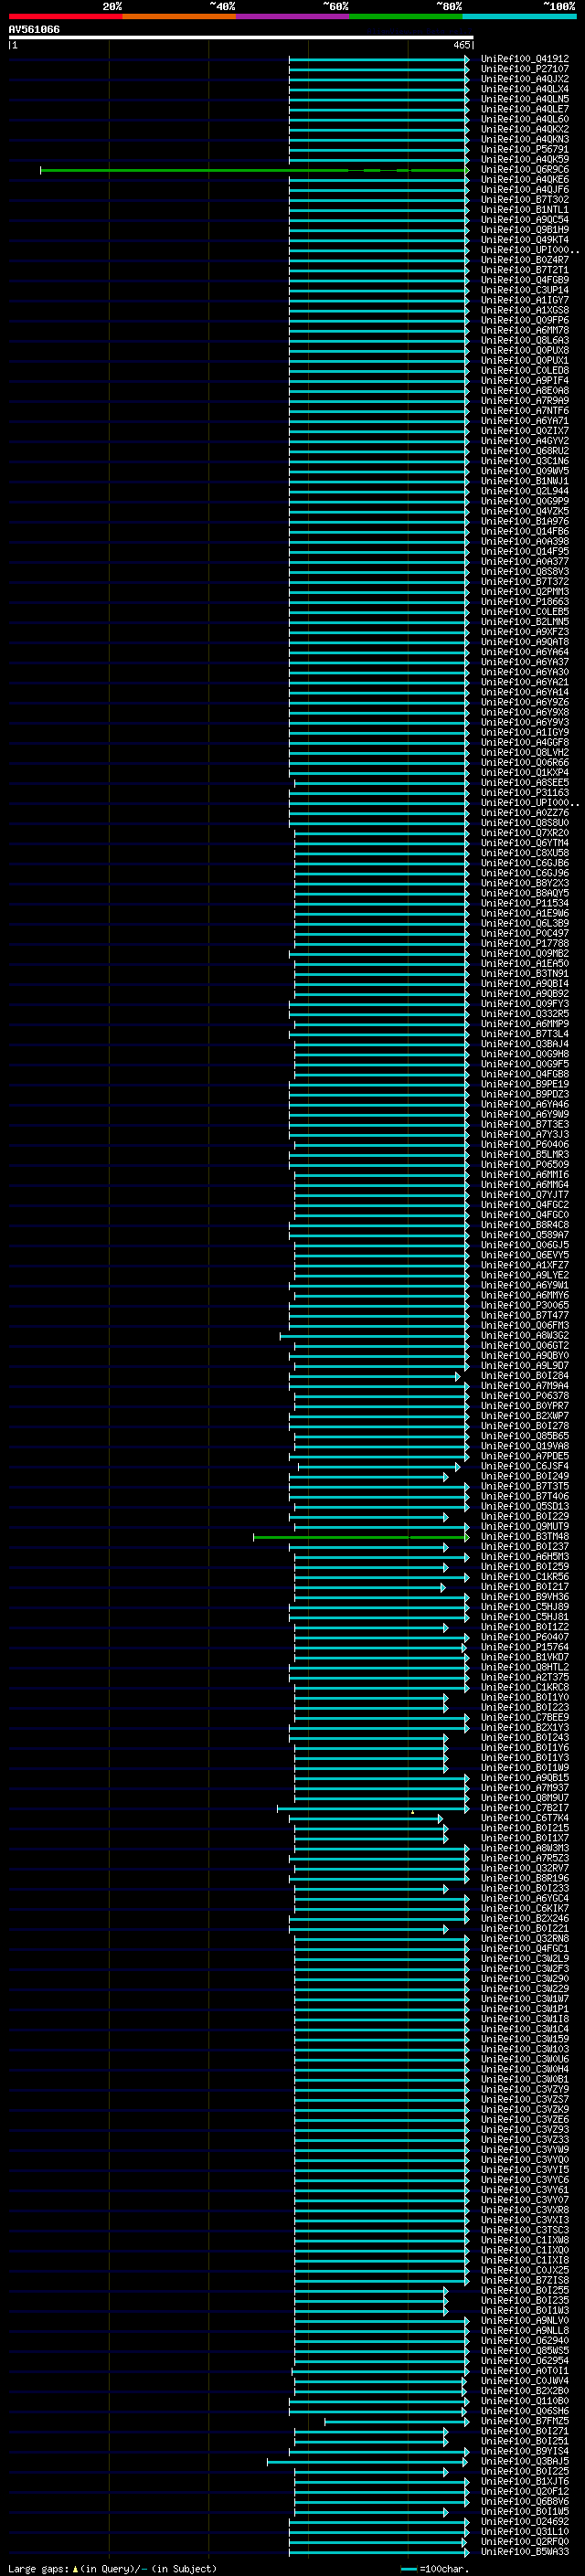Select the label UniRef100_B0I284
The image size is (585, 2576).
click(524, 1376)
